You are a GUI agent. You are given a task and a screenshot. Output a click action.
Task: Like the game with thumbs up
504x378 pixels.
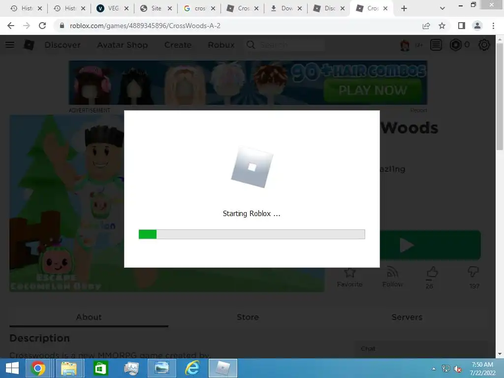click(432, 273)
